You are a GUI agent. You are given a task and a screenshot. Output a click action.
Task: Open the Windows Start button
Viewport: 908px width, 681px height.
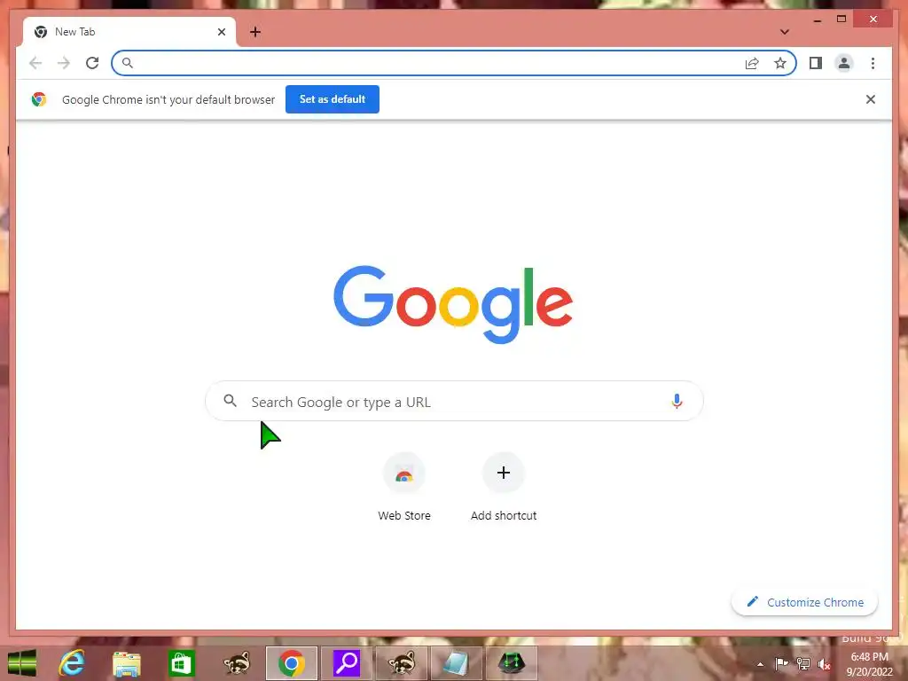pos(22,663)
